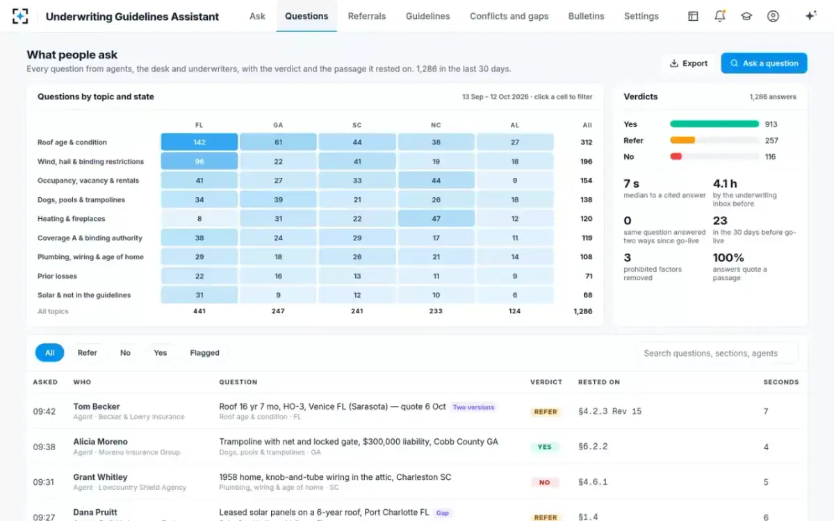Screen dimensions: 834x521
Task: Open the Settings tab
Action: (x=641, y=16)
